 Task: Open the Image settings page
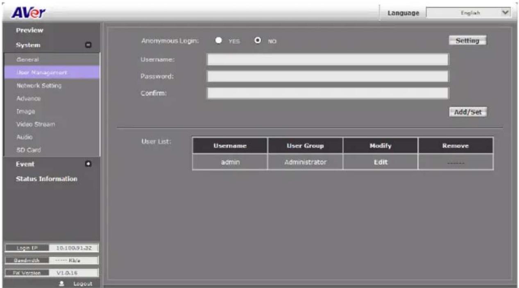[x=25, y=111]
